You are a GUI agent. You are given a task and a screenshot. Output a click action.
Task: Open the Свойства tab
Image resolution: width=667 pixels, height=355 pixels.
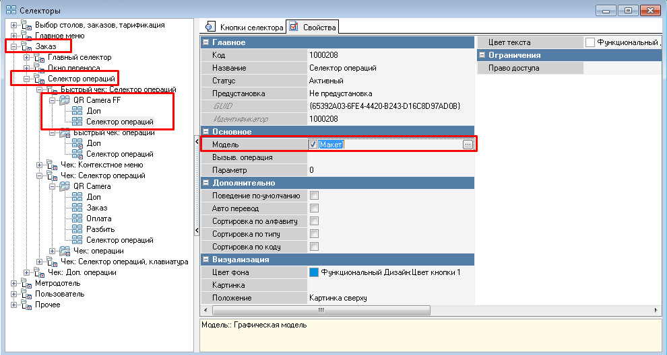(x=313, y=28)
